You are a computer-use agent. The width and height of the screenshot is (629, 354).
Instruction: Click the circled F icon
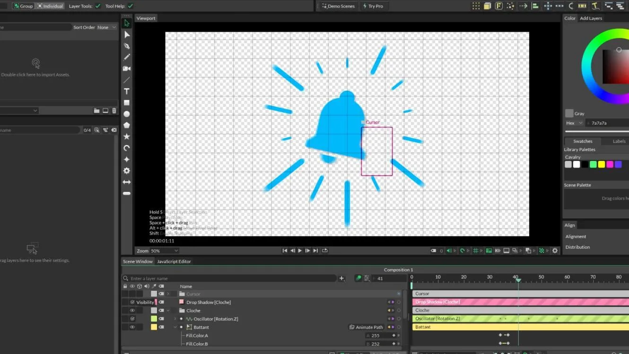[499, 6]
